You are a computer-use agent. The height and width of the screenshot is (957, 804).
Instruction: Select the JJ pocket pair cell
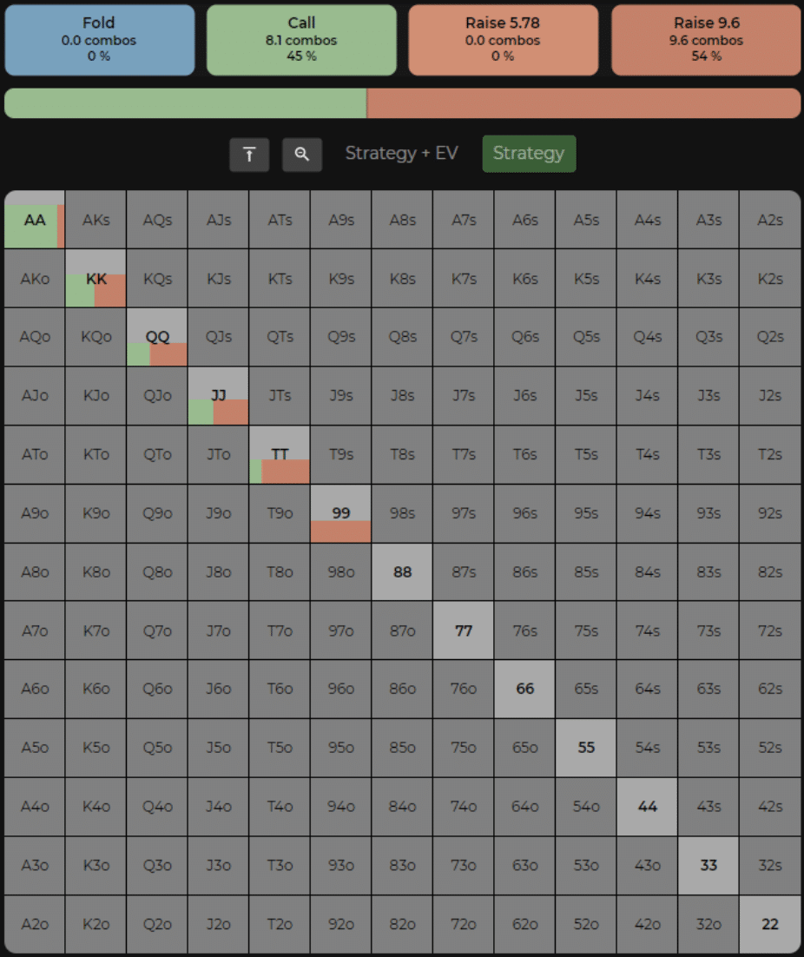[x=219, y=395]
